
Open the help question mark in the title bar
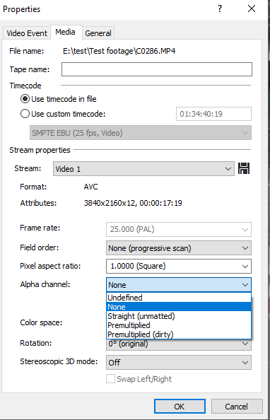pyautogui.click(x=220, y=9)
